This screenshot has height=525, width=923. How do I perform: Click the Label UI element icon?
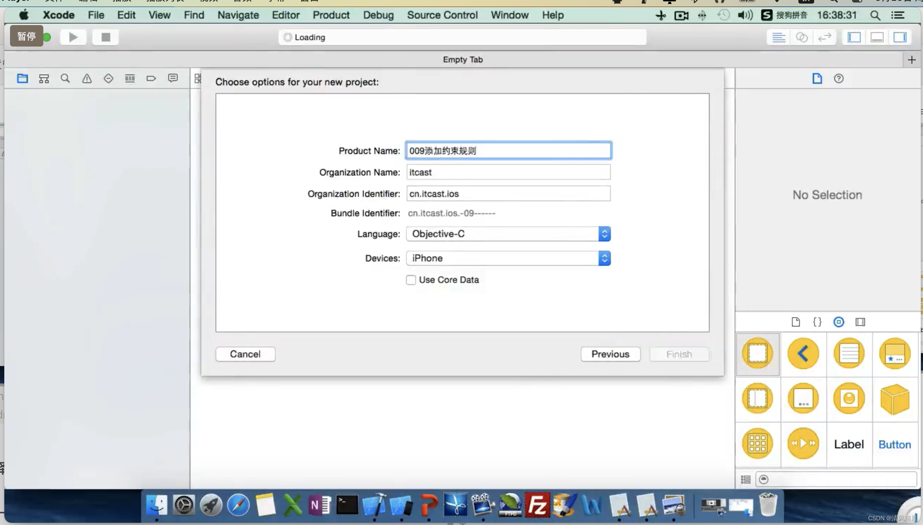[x=849, y=443]
